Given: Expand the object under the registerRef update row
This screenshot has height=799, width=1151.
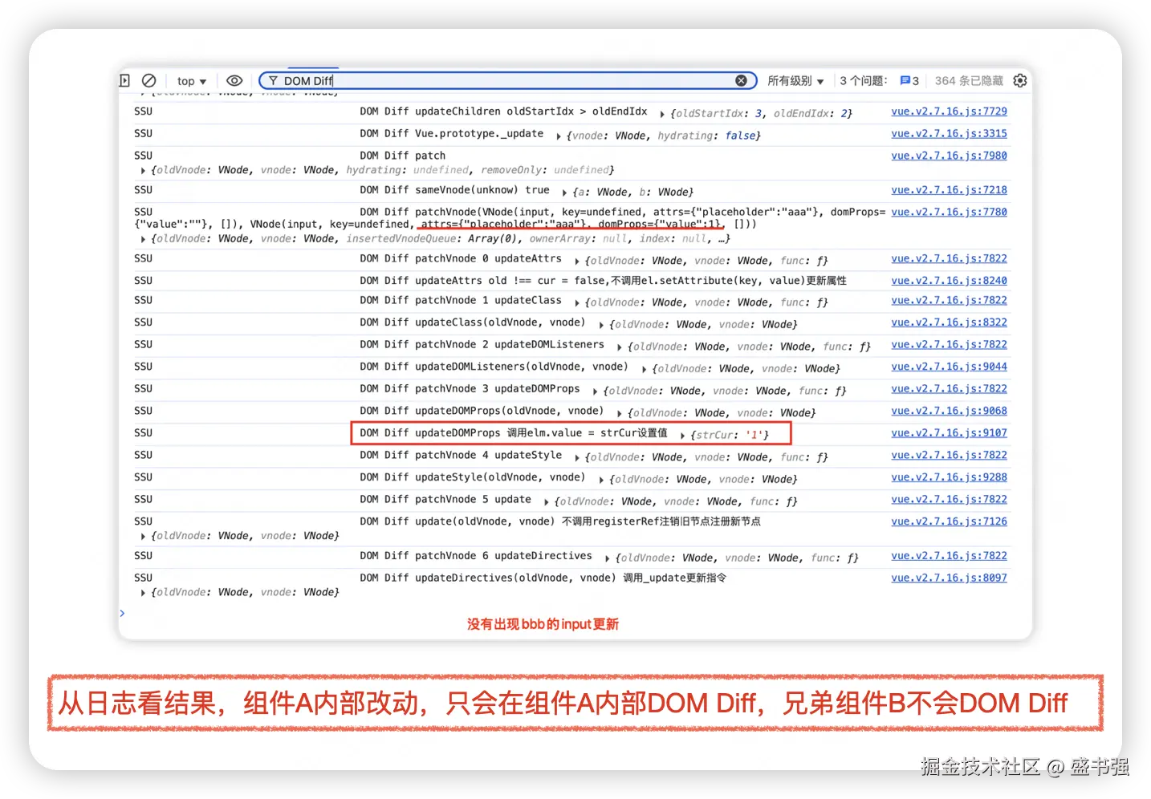Looking at the screenshot, I should [x=143, y=536].
